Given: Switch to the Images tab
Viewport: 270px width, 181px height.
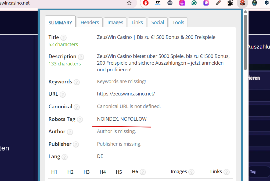Looking at the screenshot, I should tap(115, 22).
